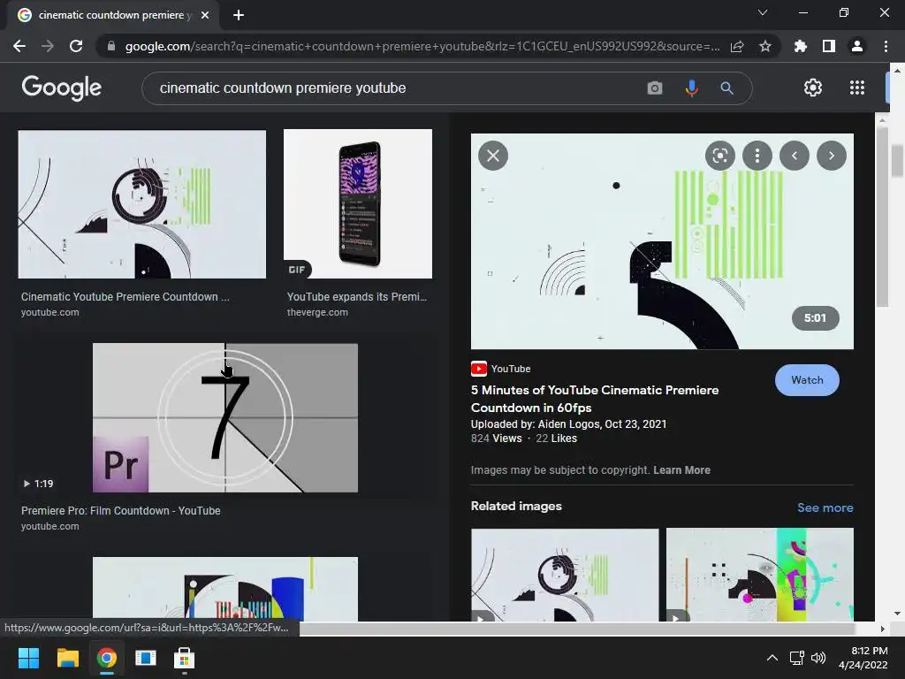This screenshot has height=679, width=905.
Task: Toggle Chrome side panel icon
Action: [828, 46]
